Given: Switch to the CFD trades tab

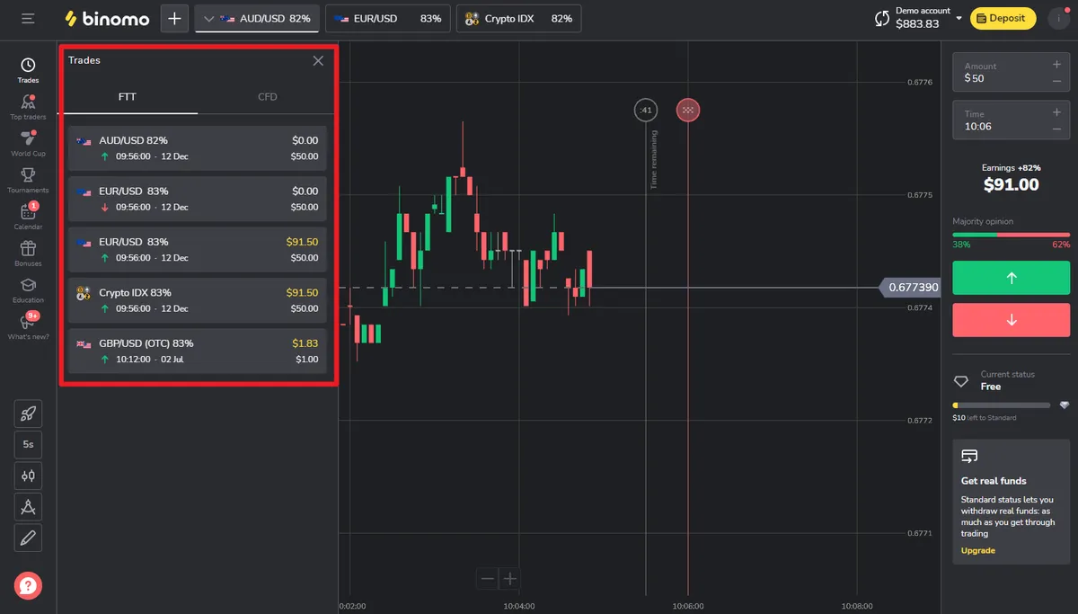Looking at the screenshot, I should pos(268,96).
